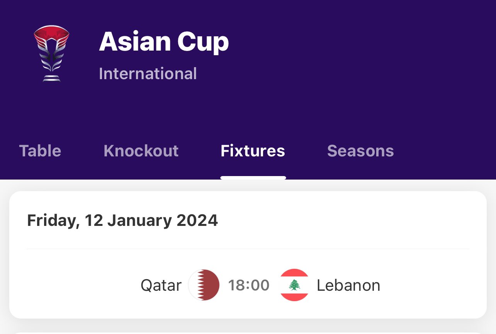496x334 pixels.
Task: Tap the next fixture card peeking below
Action: [x=248, y=332]
